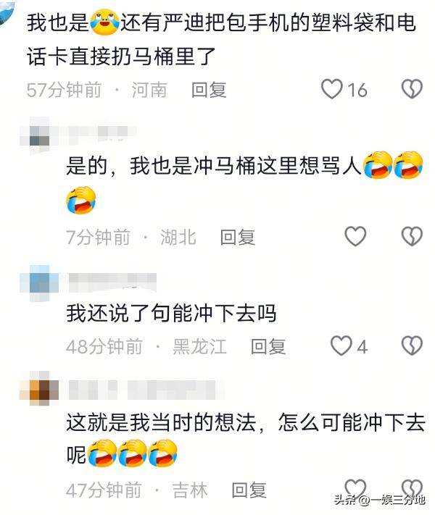Screen dimensions: 435x515
Task: Reply to the 河南 comment via 回复
Action: coord(209,90)
